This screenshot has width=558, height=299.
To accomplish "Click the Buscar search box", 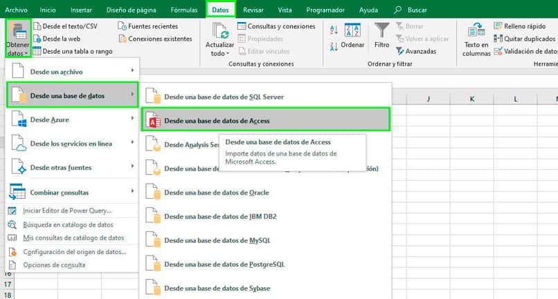I will click(411, 10).
